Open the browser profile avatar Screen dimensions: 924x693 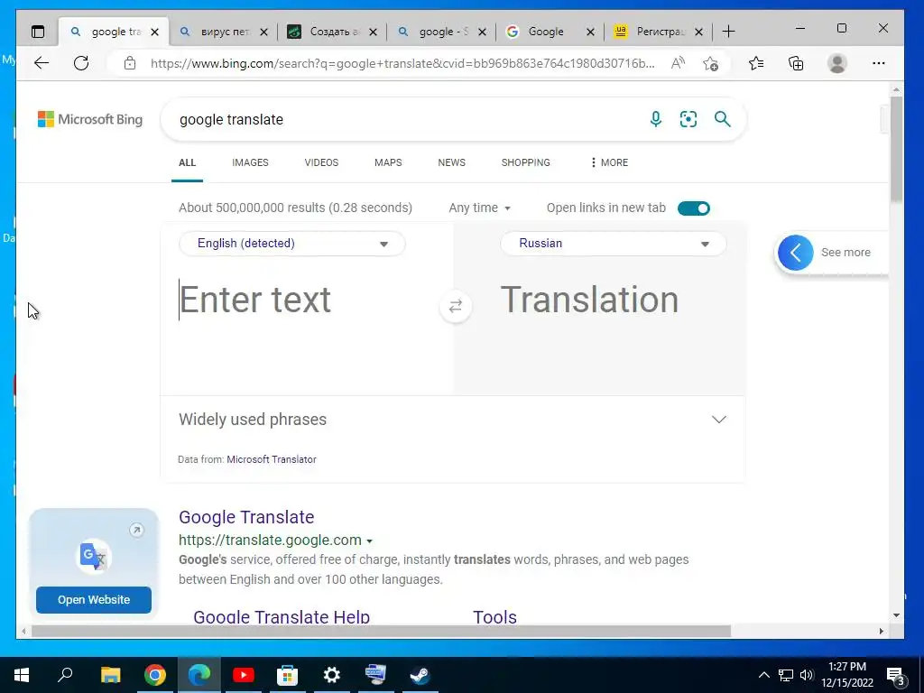[x=836, y=63]
